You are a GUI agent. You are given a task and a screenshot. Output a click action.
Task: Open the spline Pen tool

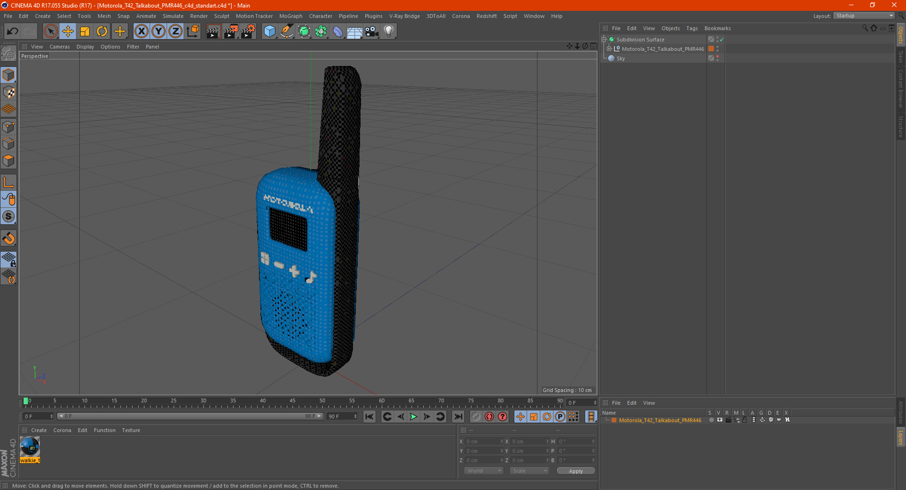(287, 32)
